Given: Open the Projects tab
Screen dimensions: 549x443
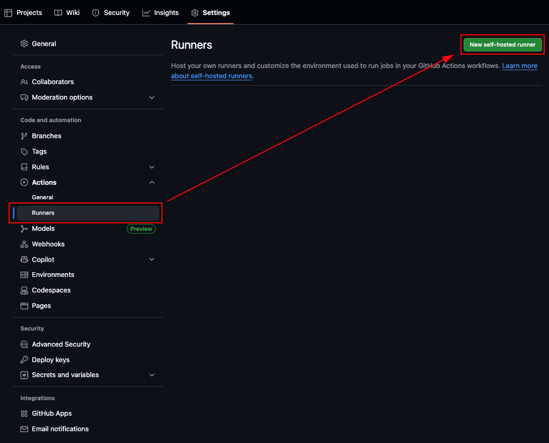Looking at the screenshot, I should click(23, 13).
